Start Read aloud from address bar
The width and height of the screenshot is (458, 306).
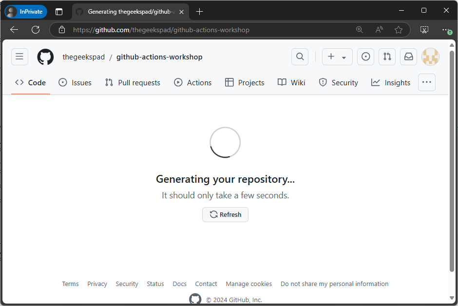tap(379, 30)
